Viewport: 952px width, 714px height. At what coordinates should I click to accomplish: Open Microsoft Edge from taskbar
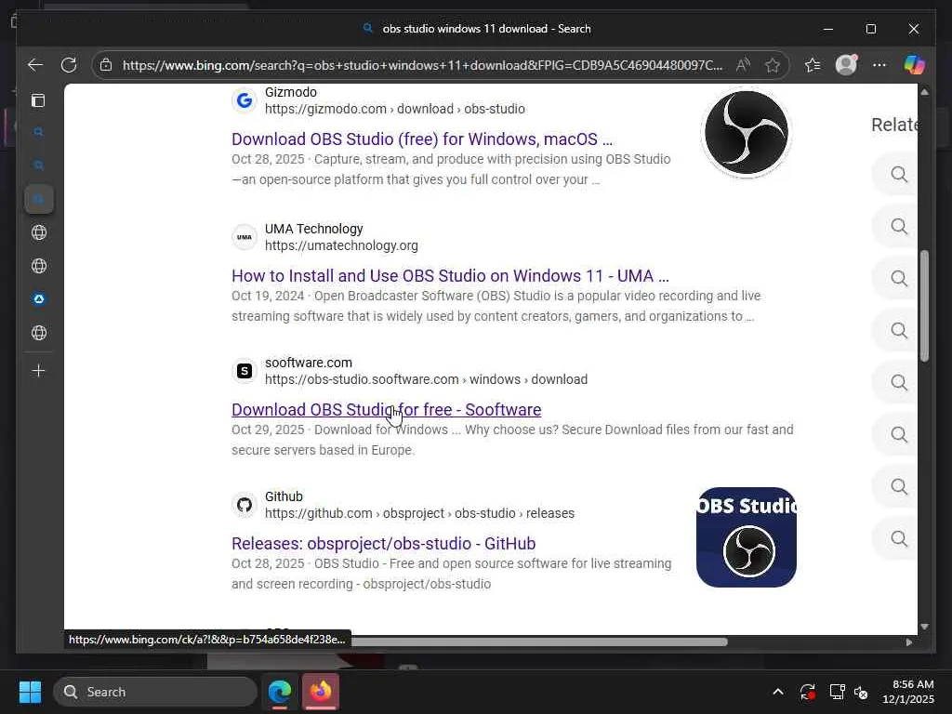click(280, 692)
